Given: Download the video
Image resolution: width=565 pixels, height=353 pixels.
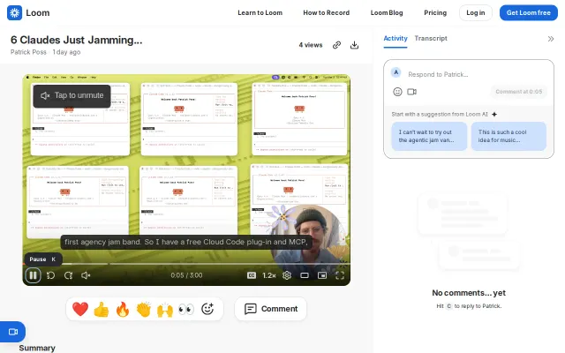Looking at the screenshot, I should point(355,45).
